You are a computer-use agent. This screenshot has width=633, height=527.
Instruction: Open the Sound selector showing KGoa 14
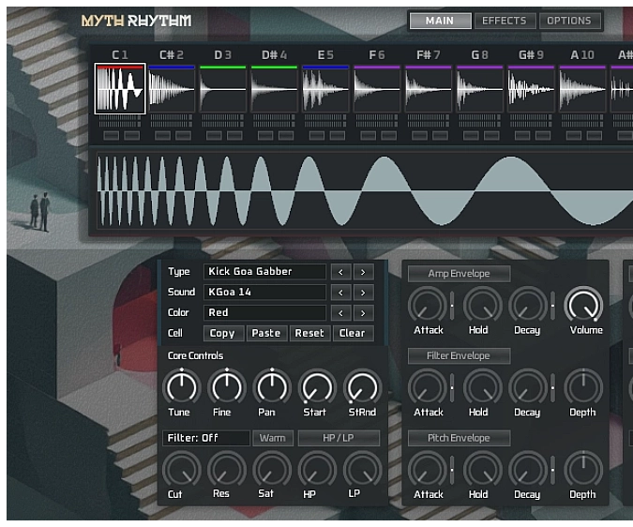tap(264, 293)
